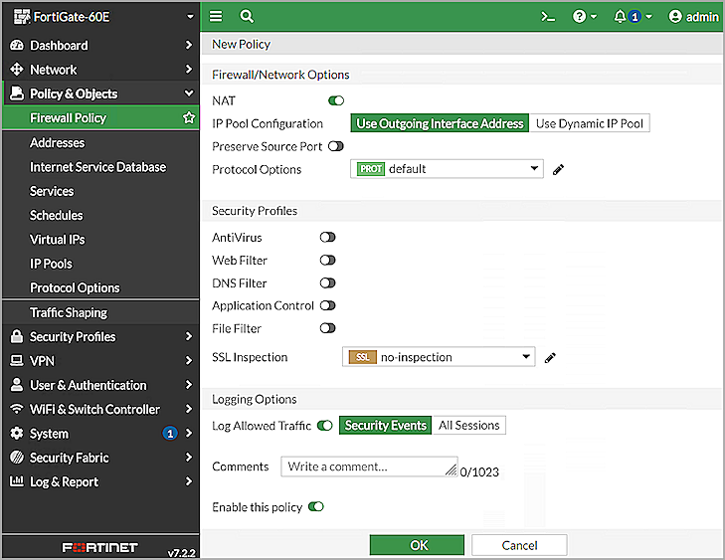Toggle Log Allowed Traffic switch
The height and width of the screenshot is (560, 725).
pos(324,425)
